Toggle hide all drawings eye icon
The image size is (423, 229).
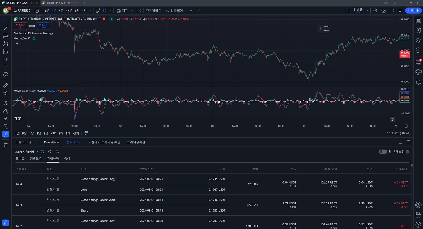[x=6, y=126]
